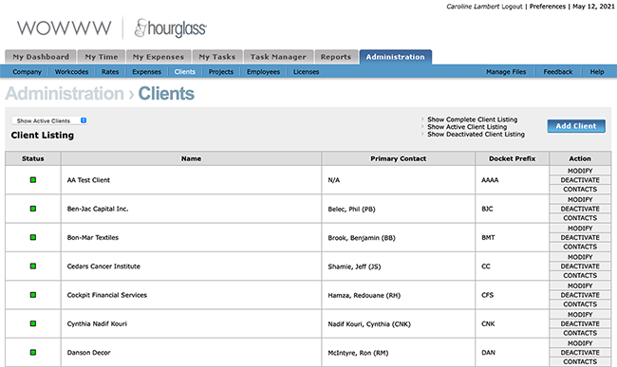Open the Show Active Clients dropdown

(49, 120)
